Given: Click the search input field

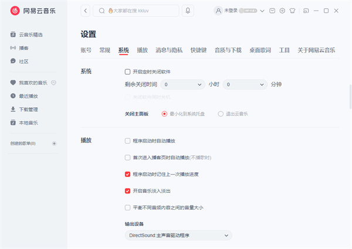Looking at the screenshot, I should point(141,11).
